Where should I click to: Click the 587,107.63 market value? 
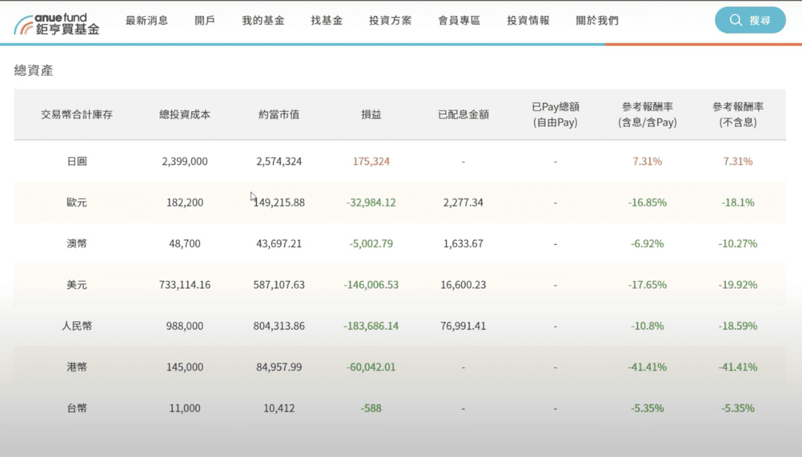pyautogui.click(x=279, y=285)
